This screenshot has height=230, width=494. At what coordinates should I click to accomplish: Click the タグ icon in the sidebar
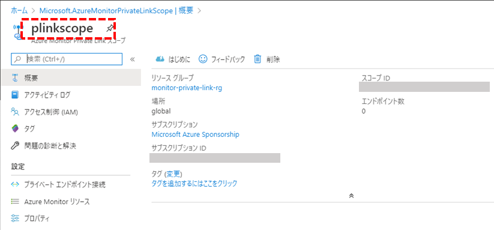tap(15, 129)
